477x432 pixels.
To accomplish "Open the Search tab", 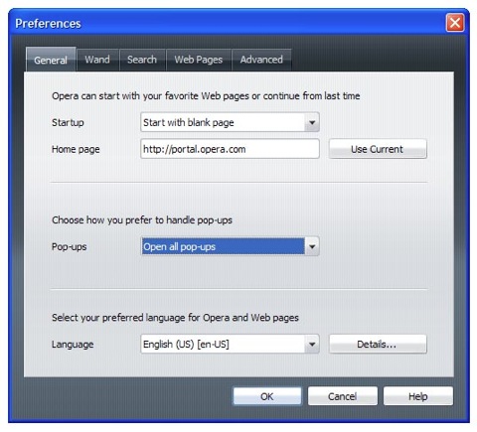I will click(x=142, y=60).
